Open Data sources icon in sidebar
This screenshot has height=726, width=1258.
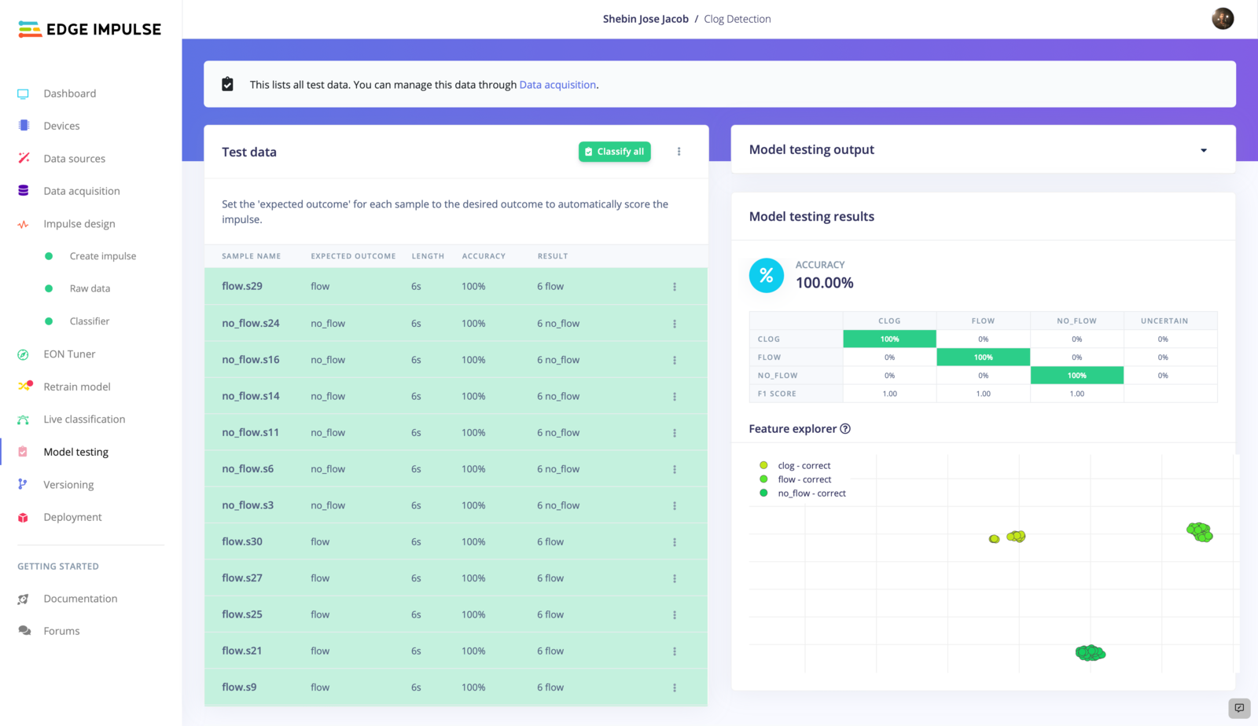[x=24, y=158]
